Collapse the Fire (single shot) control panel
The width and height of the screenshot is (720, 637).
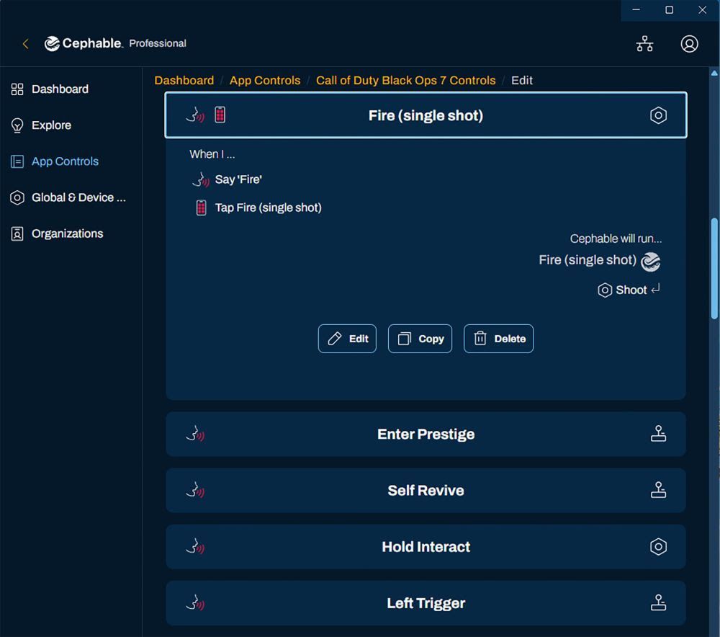click(426, 115)
